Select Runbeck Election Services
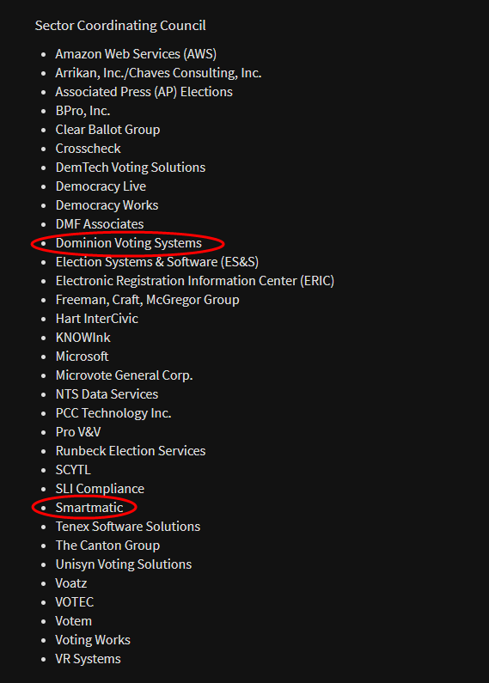The image size is (489, 683). pos(131,451)
